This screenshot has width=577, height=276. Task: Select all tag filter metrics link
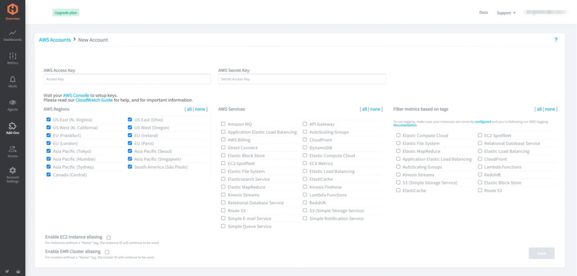coord(539,109)
